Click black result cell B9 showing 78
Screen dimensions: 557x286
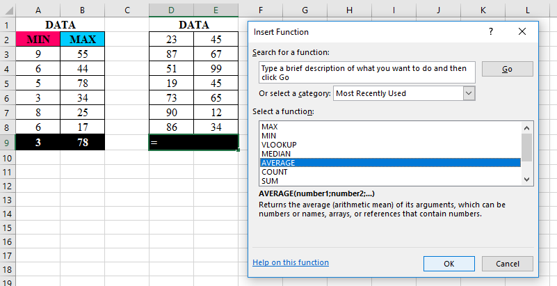point(83,142)
